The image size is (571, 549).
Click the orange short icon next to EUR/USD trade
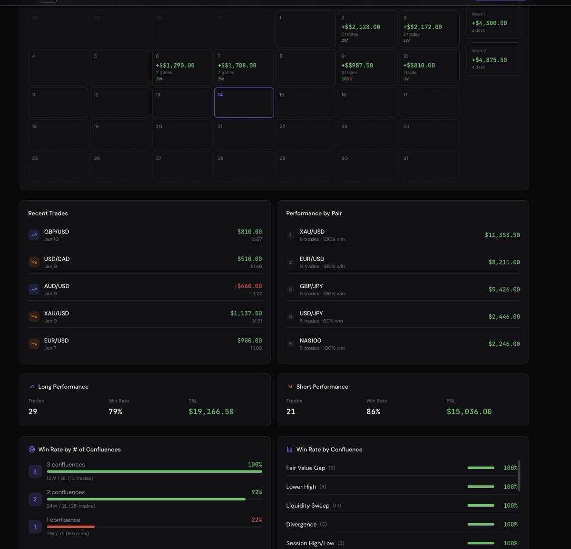34,343
